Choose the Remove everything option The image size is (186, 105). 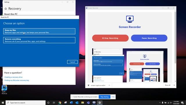click(39, 40)
